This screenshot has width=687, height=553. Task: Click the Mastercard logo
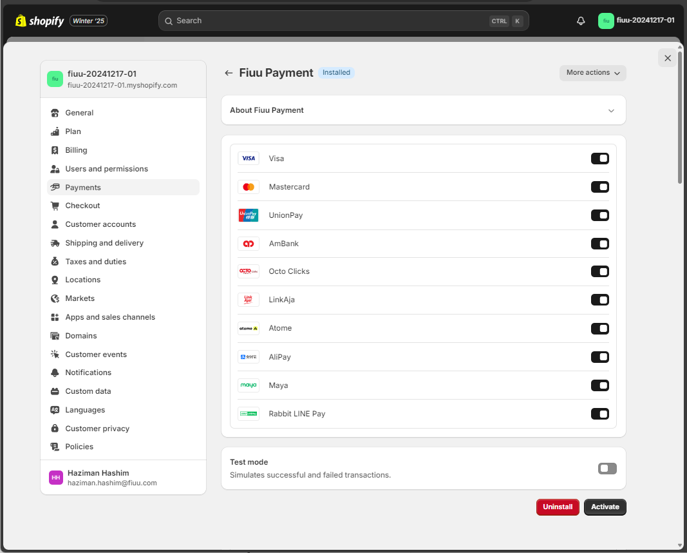tap(249, 187)
